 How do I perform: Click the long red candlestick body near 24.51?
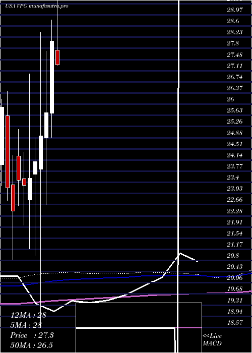8,152
